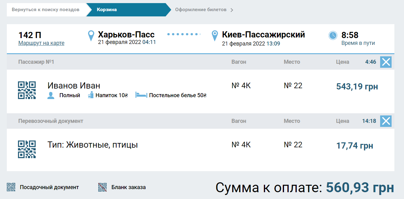Select the passenger icon beside Полный
This screenshot has width=404, height=199.
50,95
